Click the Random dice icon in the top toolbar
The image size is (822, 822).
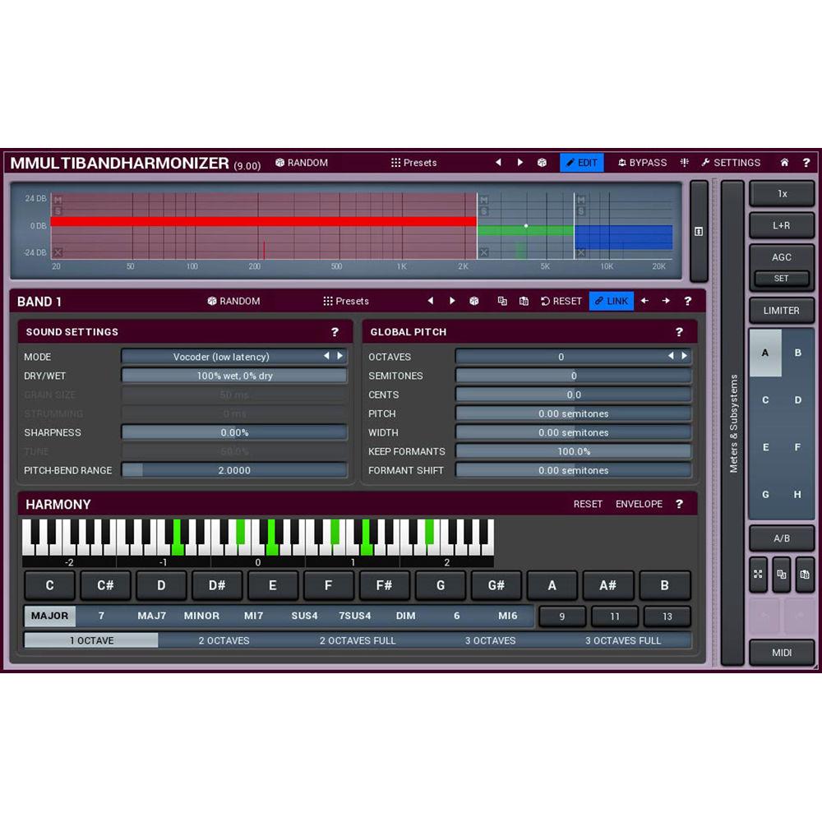tap(279, 163)
